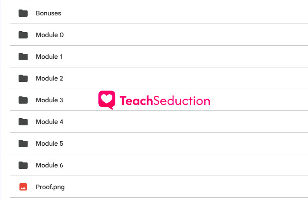The image size is (308, 200).
Task: Choose the Module 1 label
Action: tap(49, 57)
